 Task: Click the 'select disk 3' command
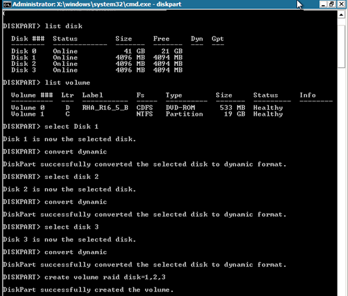[x=71, y=227]
